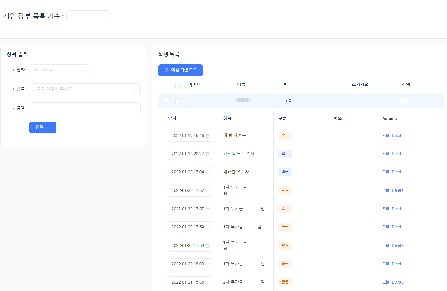Image resolution: width=447 pixels, height=291 pixels.
Task: Click the 잔액 column header
Action: [406, 85]
